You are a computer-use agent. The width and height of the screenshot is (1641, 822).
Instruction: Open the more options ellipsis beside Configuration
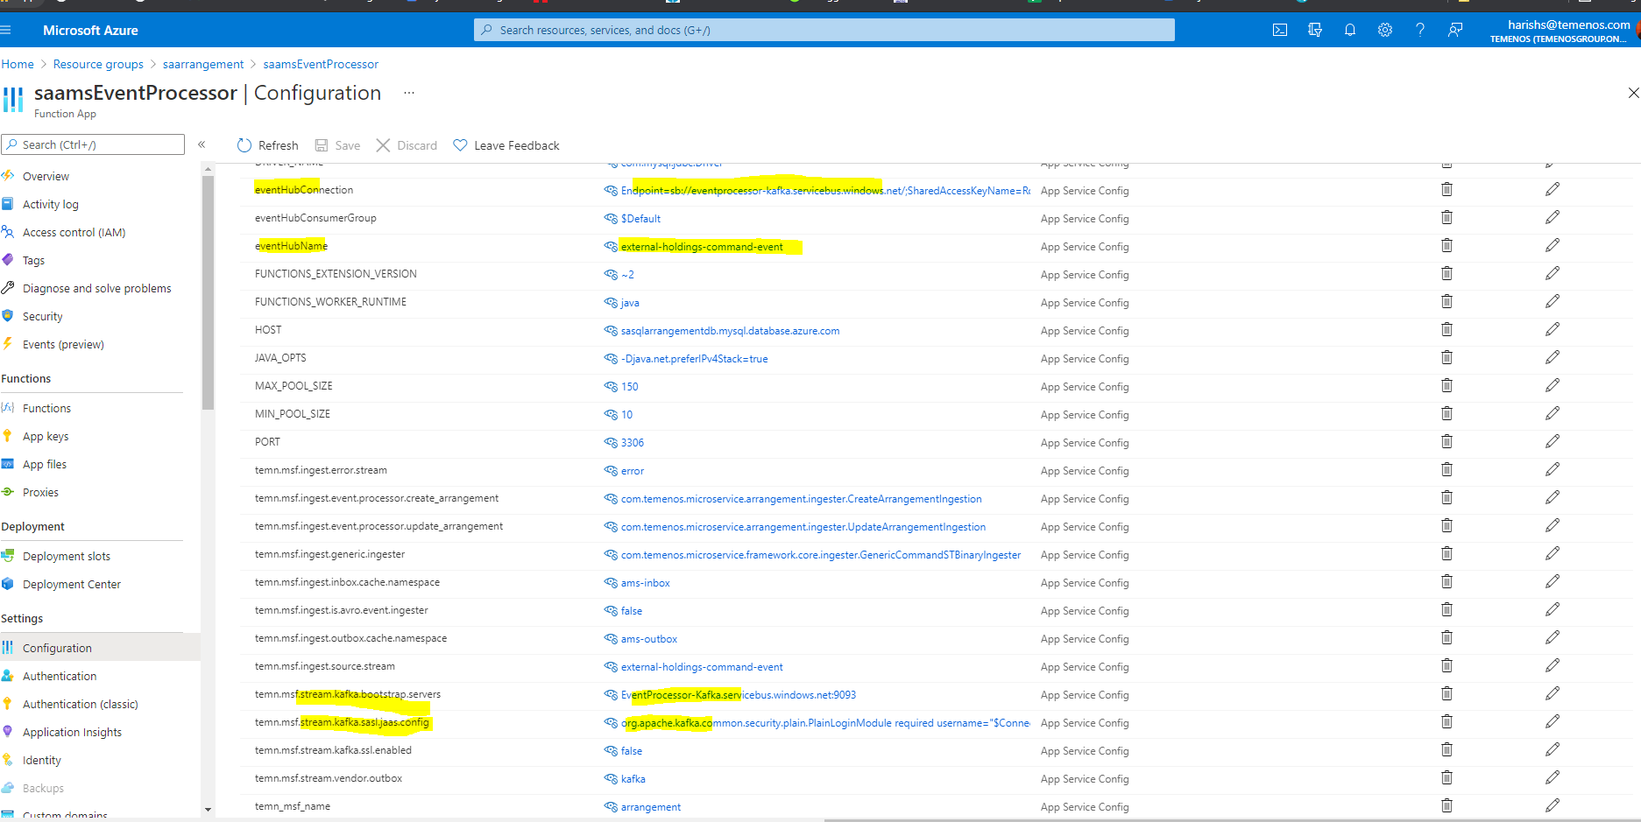click(408, 93)
